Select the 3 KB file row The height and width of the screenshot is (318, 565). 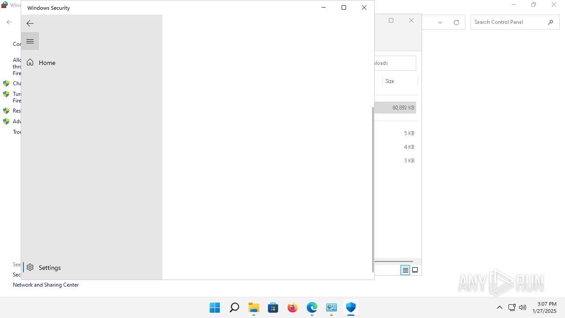pyautogui.click(x=395, y=161)
